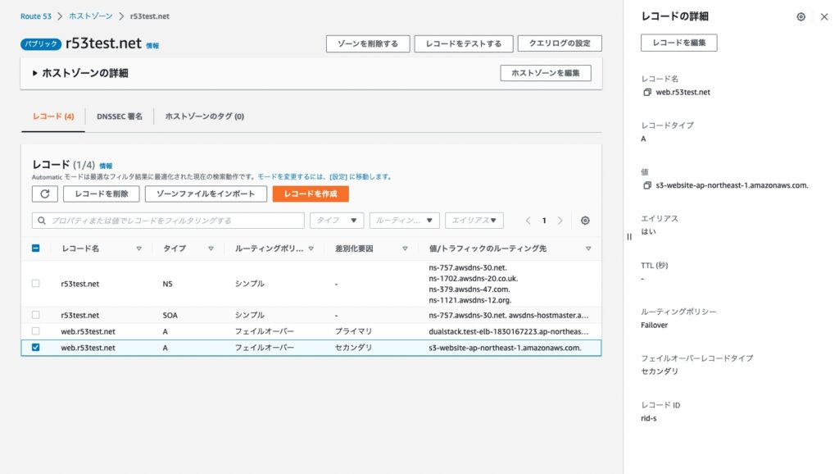Image resolution: width=839 pixels, height=474 pixels.
Task: Select the r53test.net NS record checkbox
Action: point(35,283)
